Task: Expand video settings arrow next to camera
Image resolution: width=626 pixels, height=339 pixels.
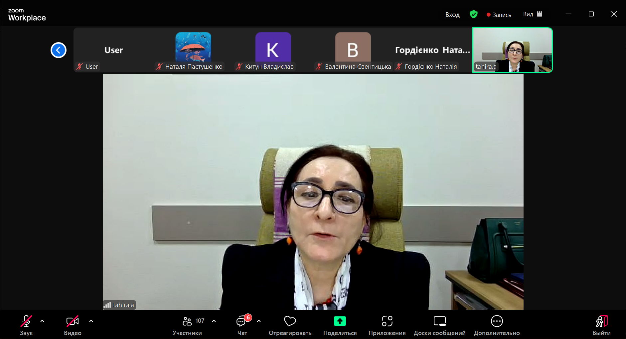Action: pyautogui.click(x=91, y=321)
